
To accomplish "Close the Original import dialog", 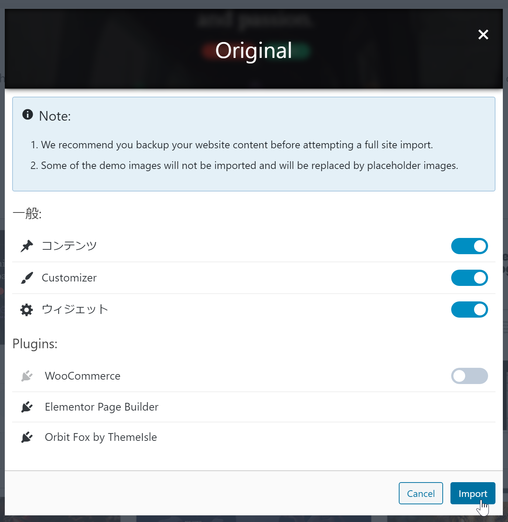I will [x=483, y=35].
